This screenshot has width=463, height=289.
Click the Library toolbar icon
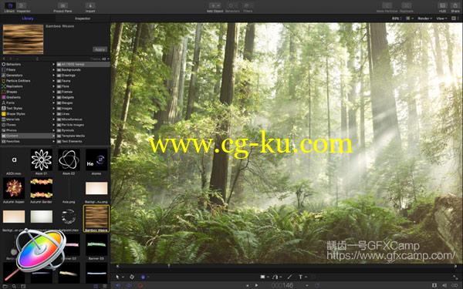pyautogui.click(x=10, y=5)
